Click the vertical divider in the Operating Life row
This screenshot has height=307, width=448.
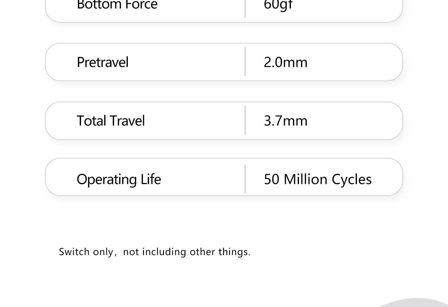tap(245, 179)
